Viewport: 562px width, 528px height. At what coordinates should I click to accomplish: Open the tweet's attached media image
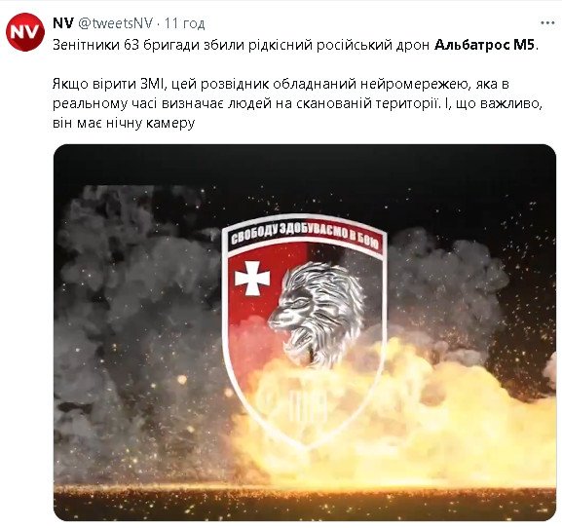(x=305, y=332)
